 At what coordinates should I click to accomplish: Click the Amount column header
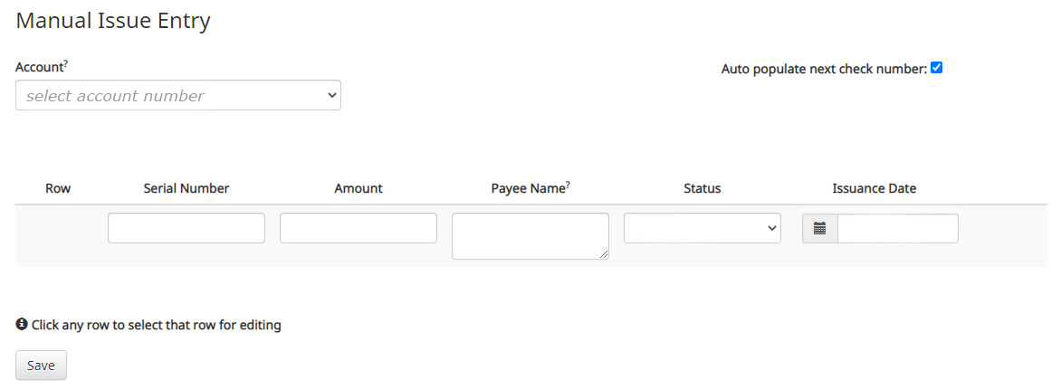[358, 189]
